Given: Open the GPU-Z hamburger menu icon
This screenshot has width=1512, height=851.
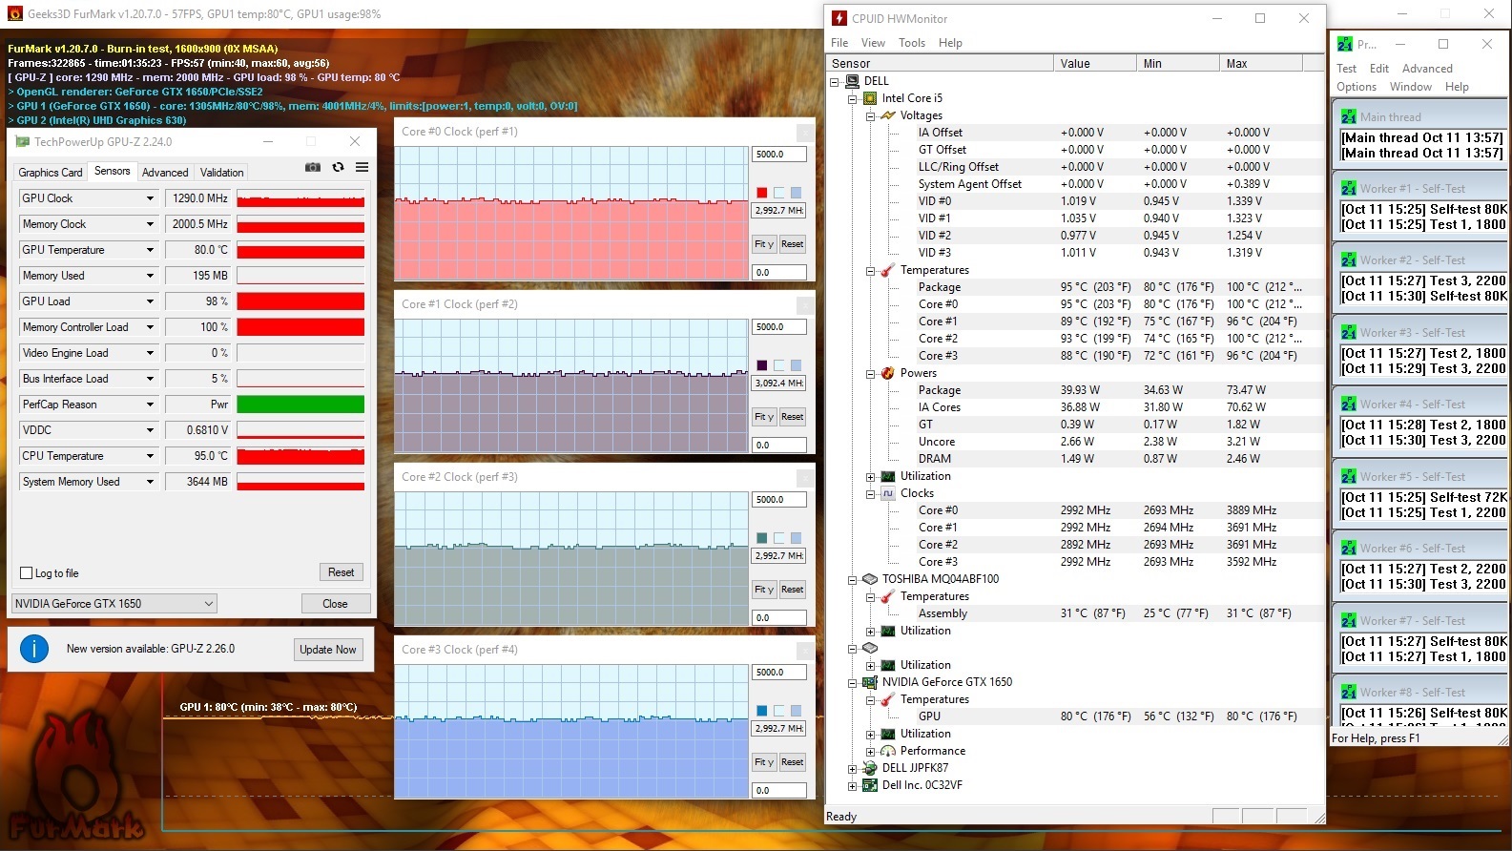Looking at the screenshot, I should pos(362,167).
